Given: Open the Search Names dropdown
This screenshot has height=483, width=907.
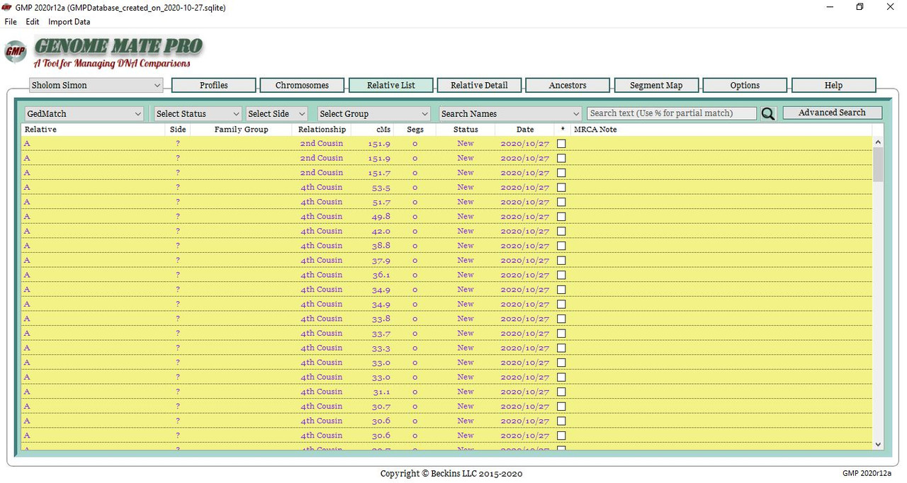Looking at the screenshot, I should pyautogui.click(x=510, y=113).
